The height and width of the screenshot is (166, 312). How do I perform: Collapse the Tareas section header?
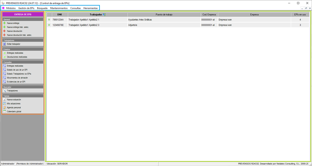23,96
